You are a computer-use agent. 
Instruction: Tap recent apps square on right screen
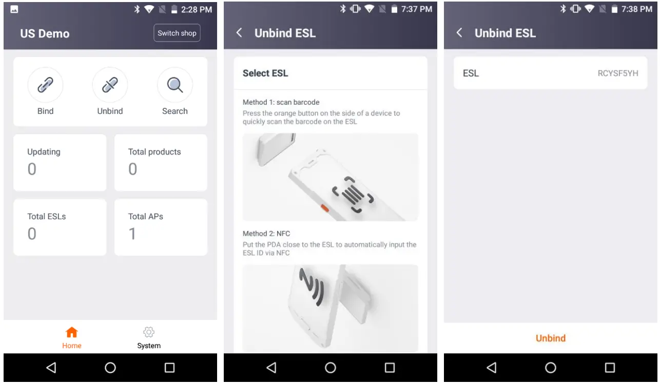tap(610, 368)
